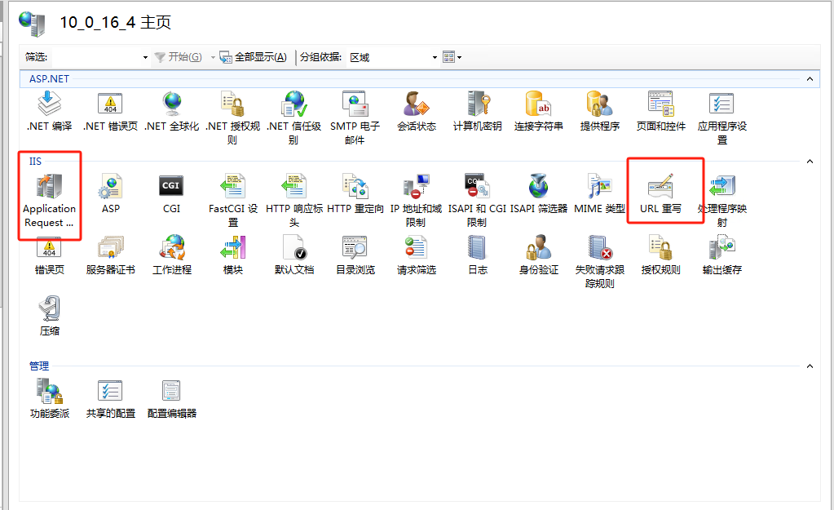Viewport: 834px width, 510px height.
Task: Open HTTP 响应标头 feature
Action: tap(294, 200)
